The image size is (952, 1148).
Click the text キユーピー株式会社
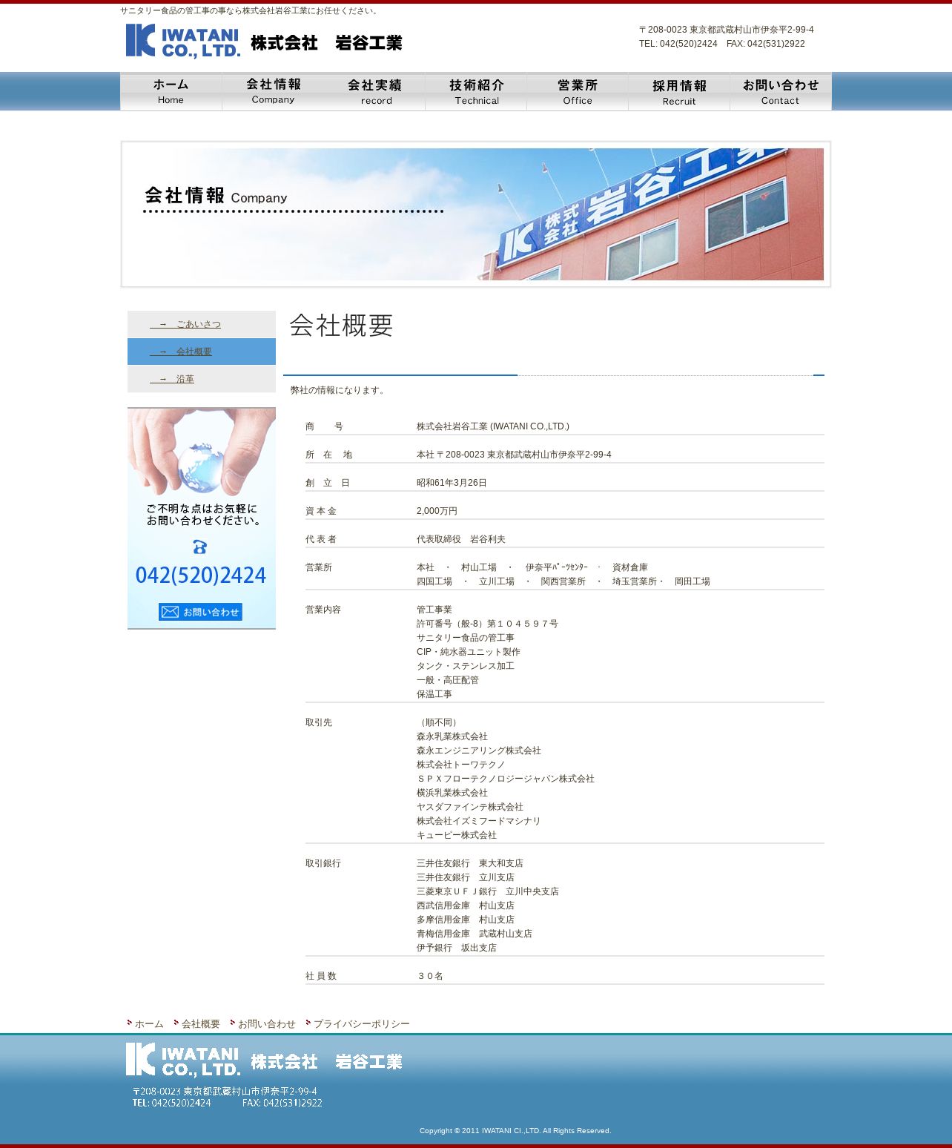pyautogui.click(x=457, y=835)
